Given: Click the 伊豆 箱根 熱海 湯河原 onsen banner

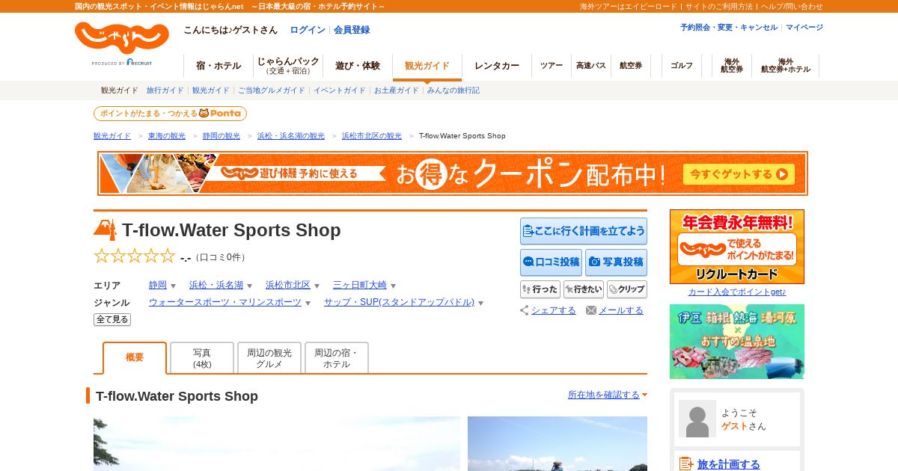Looking at the screenshot, I should [737, 342].
